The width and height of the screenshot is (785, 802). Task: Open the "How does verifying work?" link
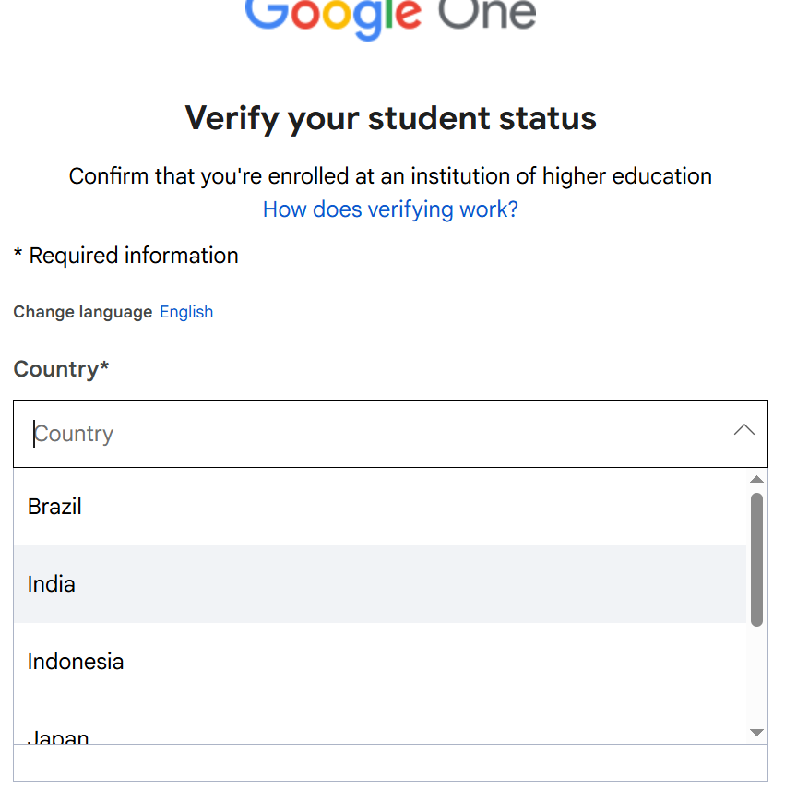click(390, 209)
